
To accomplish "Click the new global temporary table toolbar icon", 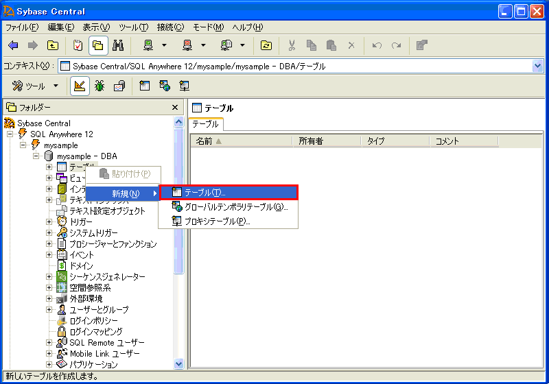I will (165, 86).
